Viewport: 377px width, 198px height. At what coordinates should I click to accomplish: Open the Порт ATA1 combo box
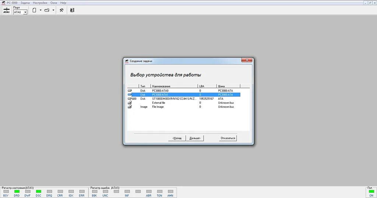coord(20,12)
